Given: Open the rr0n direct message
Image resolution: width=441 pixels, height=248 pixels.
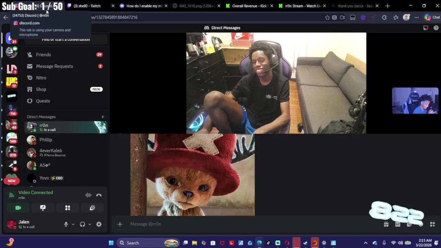Looking at the screenshot, I should click(66, 127).
